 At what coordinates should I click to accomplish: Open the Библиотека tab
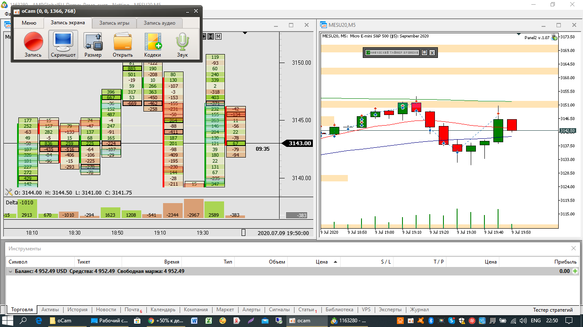339,310
